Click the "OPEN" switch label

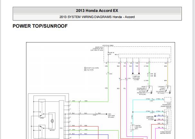(x=42, y=118)
